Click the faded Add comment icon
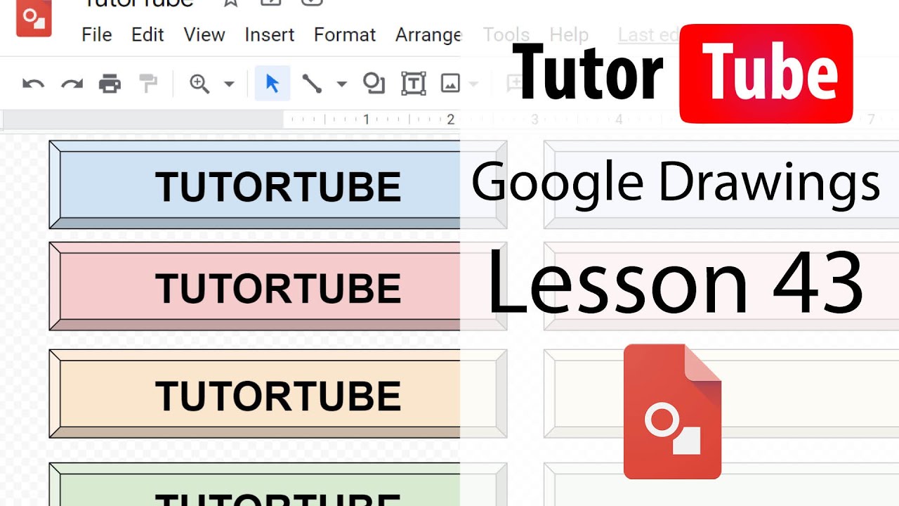Screen dimensions: 899x506 pos(516,84)
